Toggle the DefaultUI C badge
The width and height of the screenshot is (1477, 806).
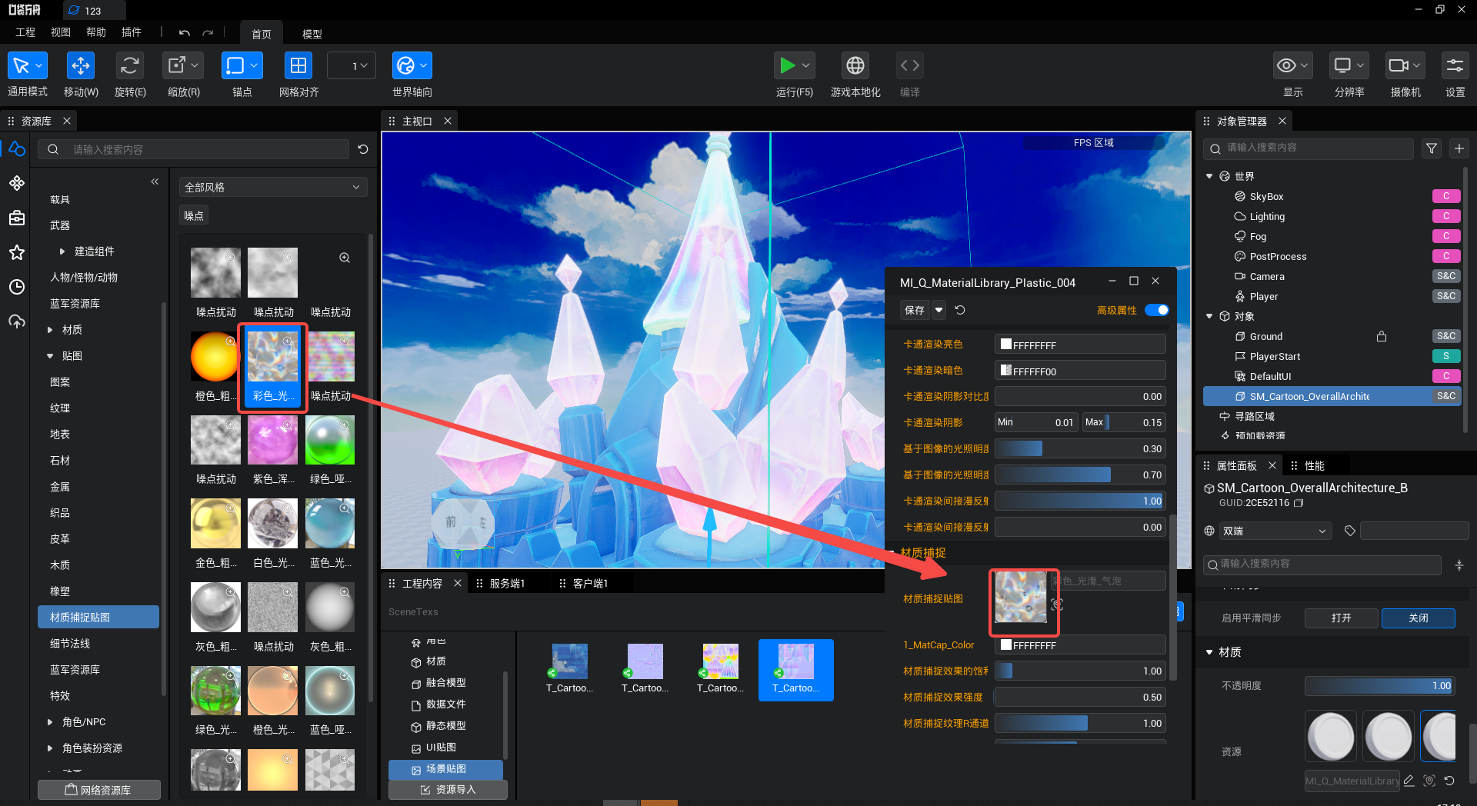point(1446,376)
